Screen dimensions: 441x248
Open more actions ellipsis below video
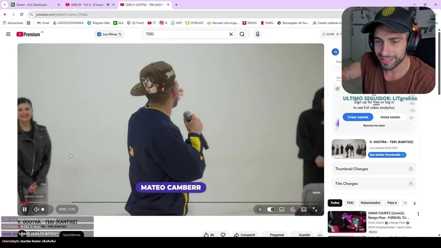[320, 235]
